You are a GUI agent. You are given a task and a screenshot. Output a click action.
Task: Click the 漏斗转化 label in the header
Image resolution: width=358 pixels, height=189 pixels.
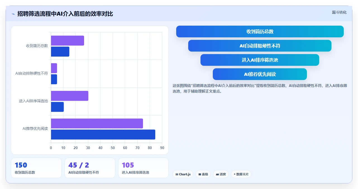[x=339, y=12]
